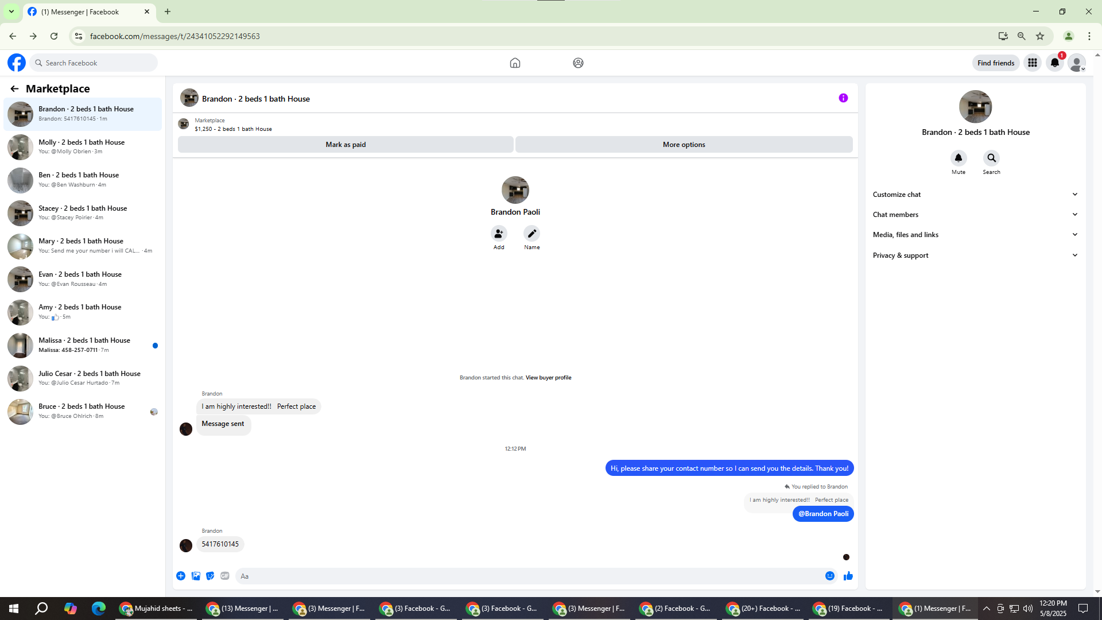Install app icon in address bar
Screen dimensions: 1102x620
[x=1003, y=36]
